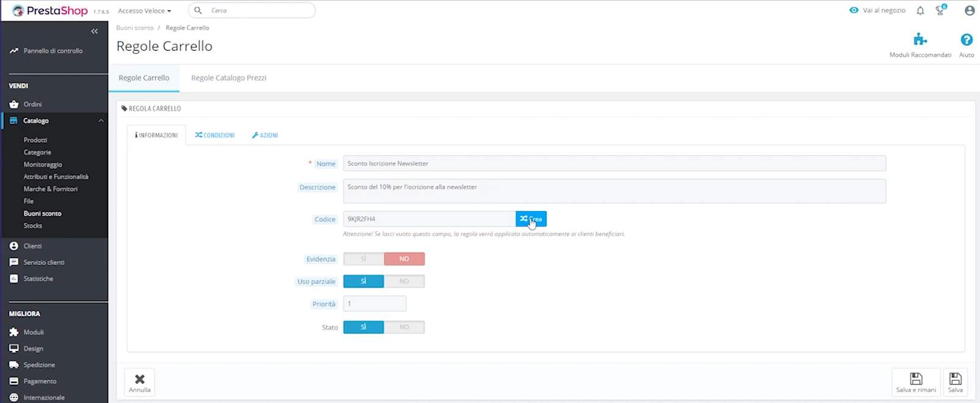Expand the Ordini sidebar menu

(32, 104)
